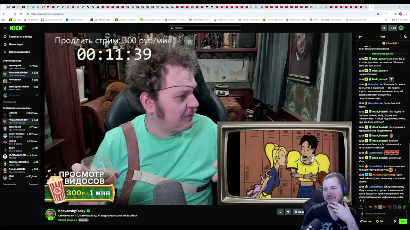Viewport: 410px width, 230px height.
Task: Open 100,000 Stars bookmark
Action: 31,20
